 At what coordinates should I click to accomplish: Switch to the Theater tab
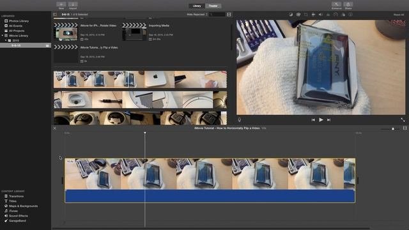coord(213,6)
